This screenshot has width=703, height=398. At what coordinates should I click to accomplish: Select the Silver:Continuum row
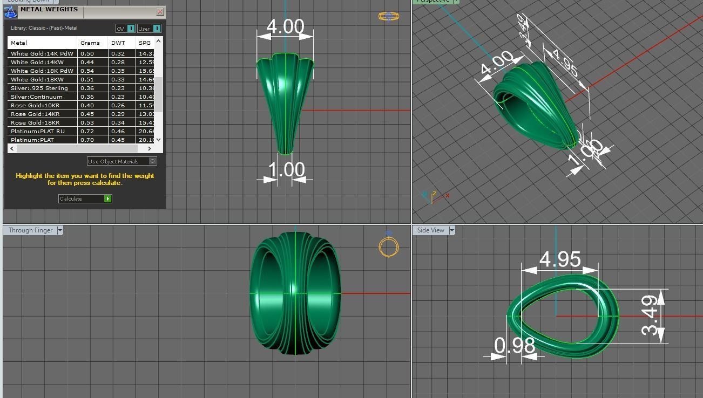pyautogui.click(x=81, y=97)
